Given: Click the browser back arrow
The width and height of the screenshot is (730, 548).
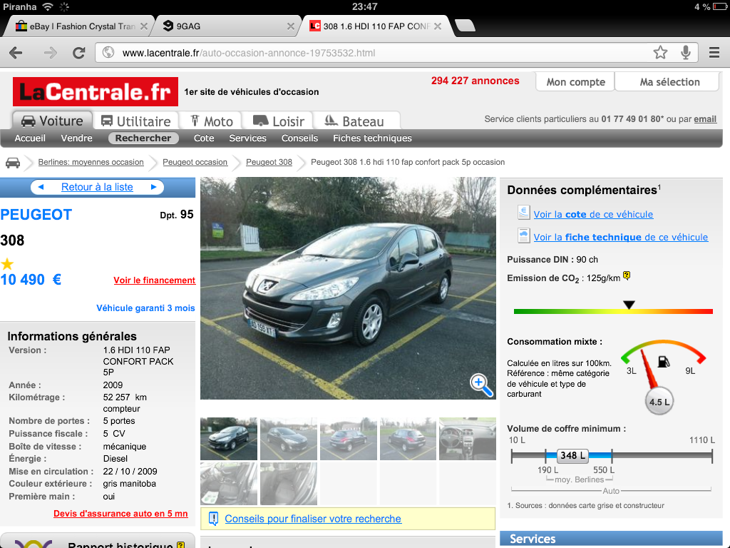Looking at the screenshot, I should click(x=16, y=53).
